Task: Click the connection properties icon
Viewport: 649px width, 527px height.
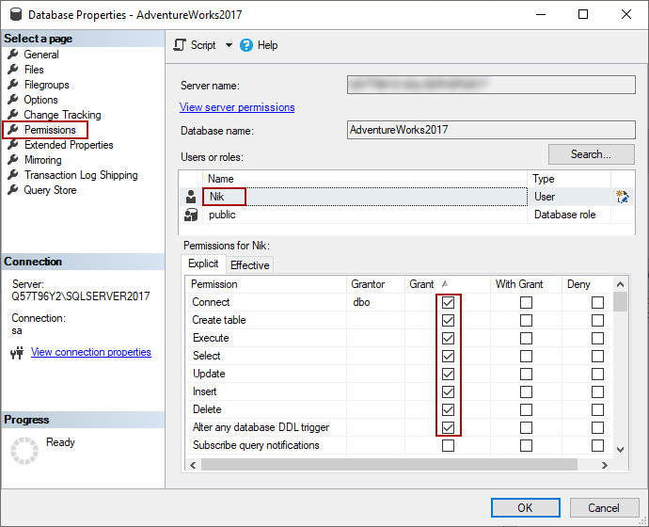Action: [17, 353]
